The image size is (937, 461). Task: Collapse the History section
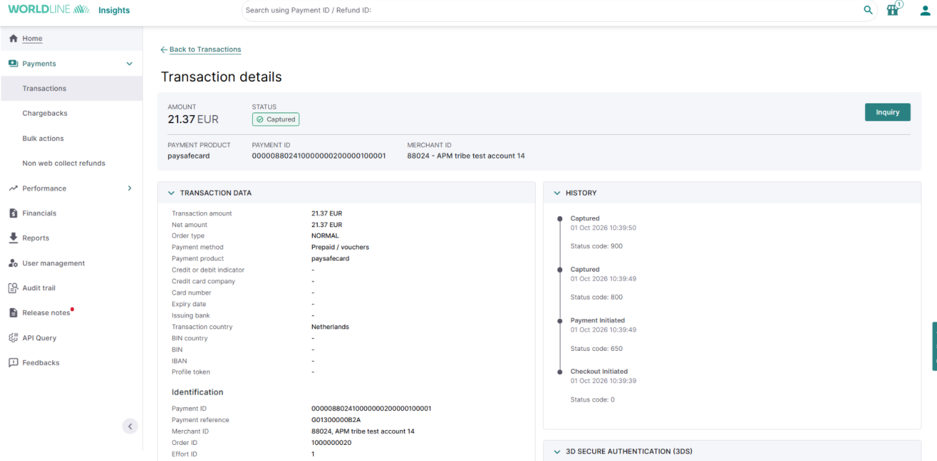click(x=557, y=193)
